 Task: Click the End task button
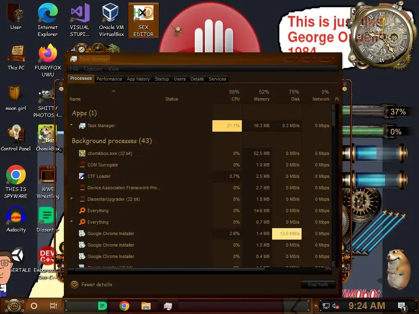coord(318,285)
